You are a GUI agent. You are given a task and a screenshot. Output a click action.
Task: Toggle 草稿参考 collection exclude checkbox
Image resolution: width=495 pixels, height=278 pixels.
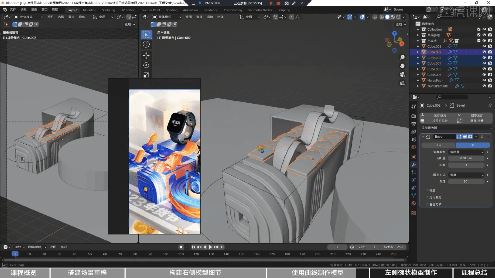pos(479,35)
